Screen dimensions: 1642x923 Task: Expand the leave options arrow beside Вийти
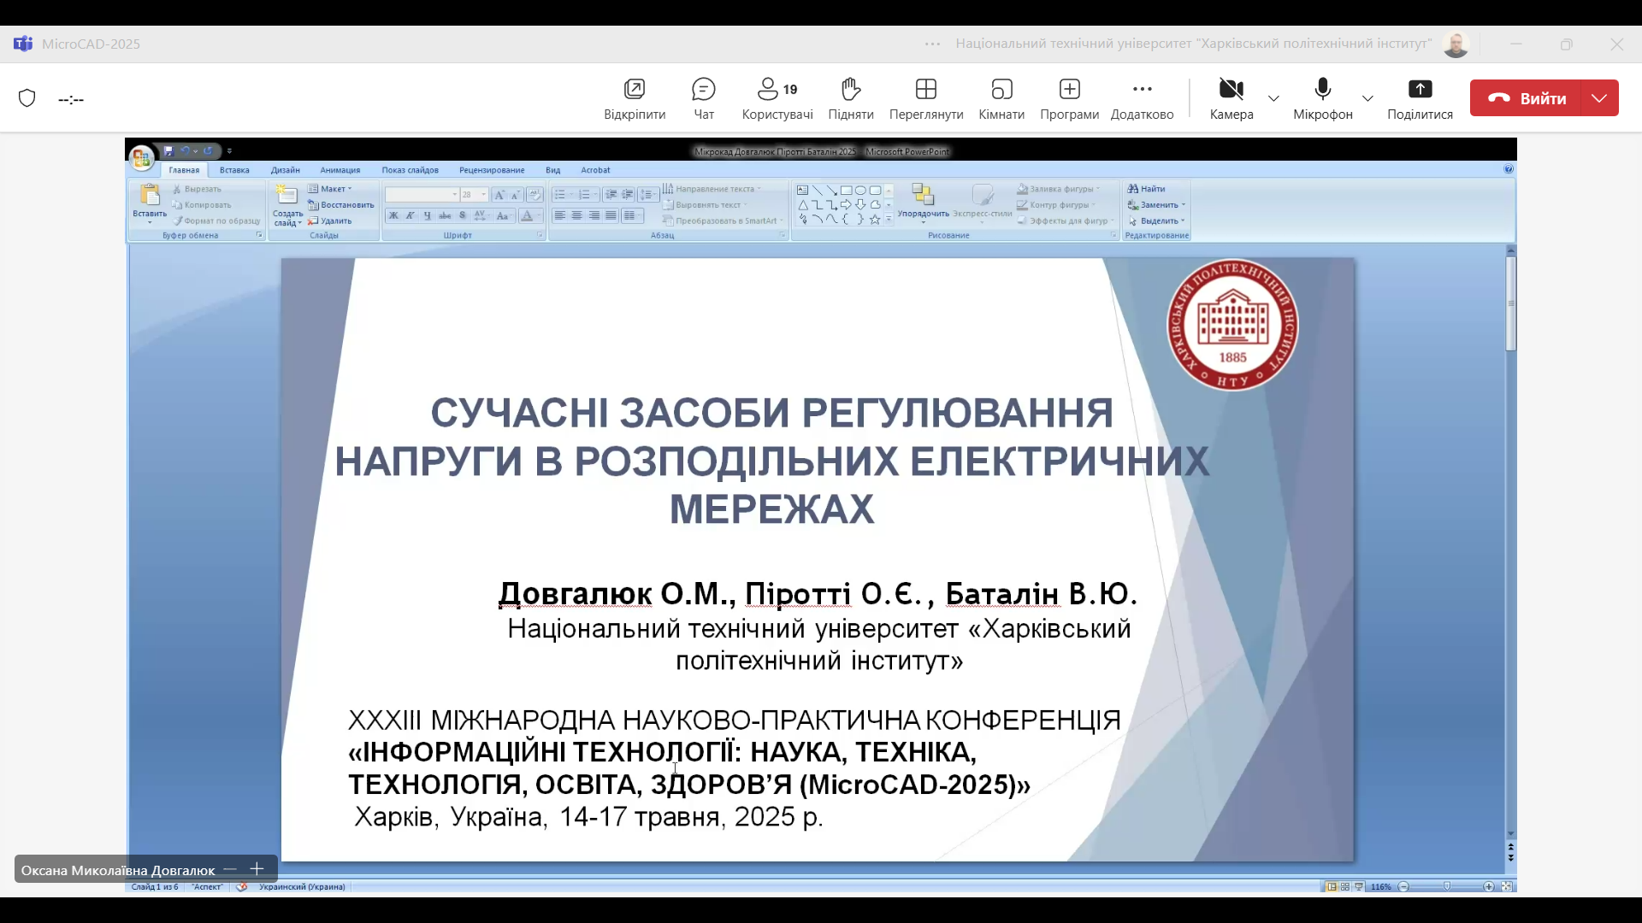point(1599,98)
